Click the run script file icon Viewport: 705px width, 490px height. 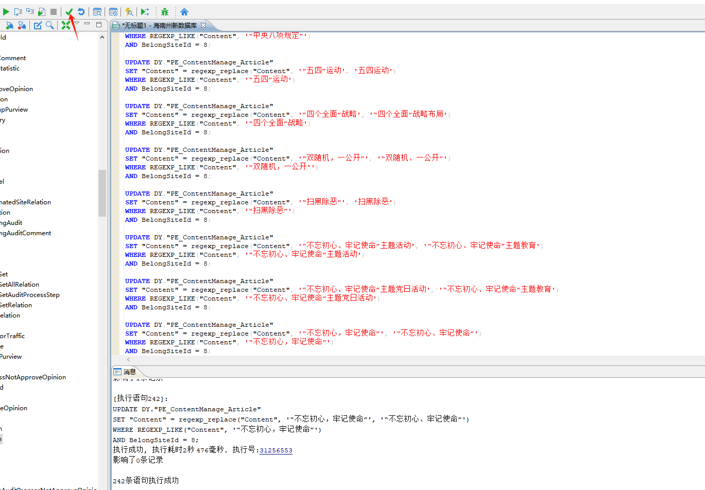(42, 11)
